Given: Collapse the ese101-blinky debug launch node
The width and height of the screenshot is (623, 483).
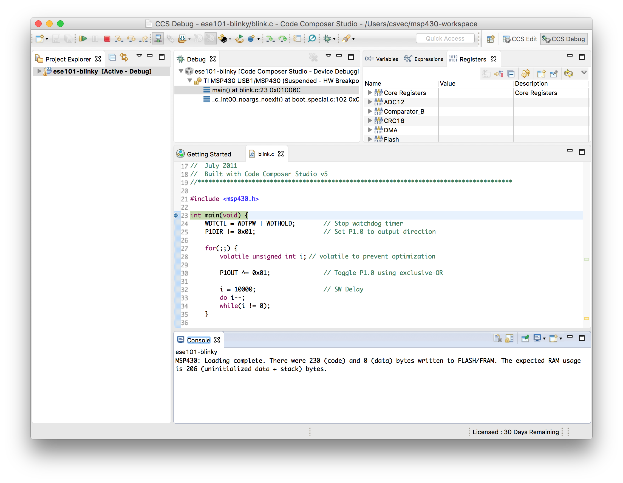Looking at the screenshot, I should (x=181, y=71).
